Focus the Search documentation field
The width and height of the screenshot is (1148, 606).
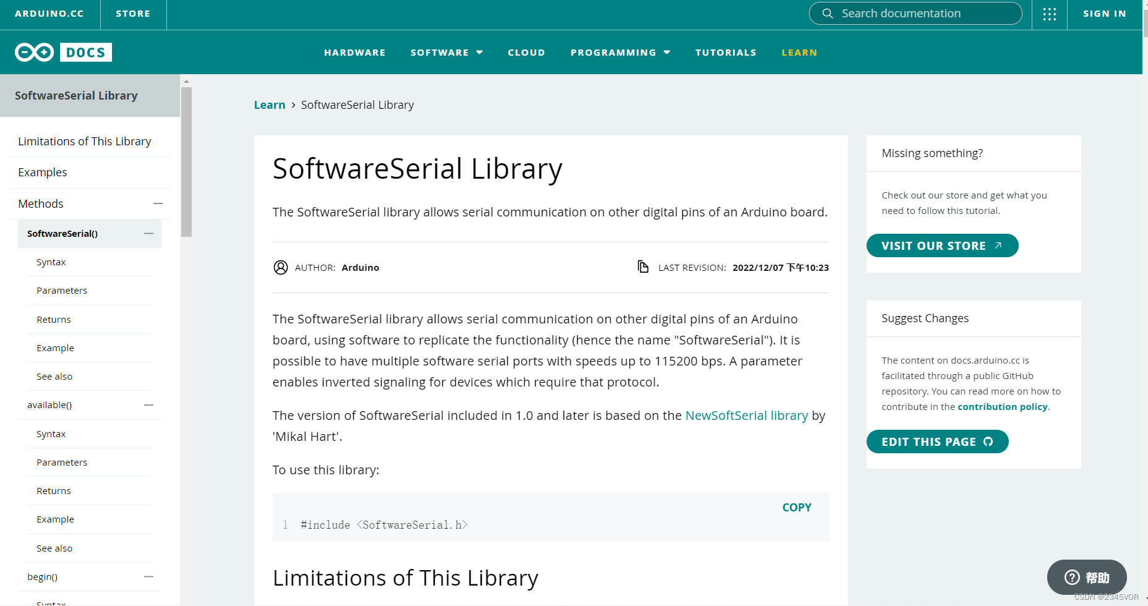pos(915,14)
